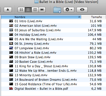Click thumbnail icon of 06 St. Jimmy
This screenshot has width=106, height=96.
[11, 43]
